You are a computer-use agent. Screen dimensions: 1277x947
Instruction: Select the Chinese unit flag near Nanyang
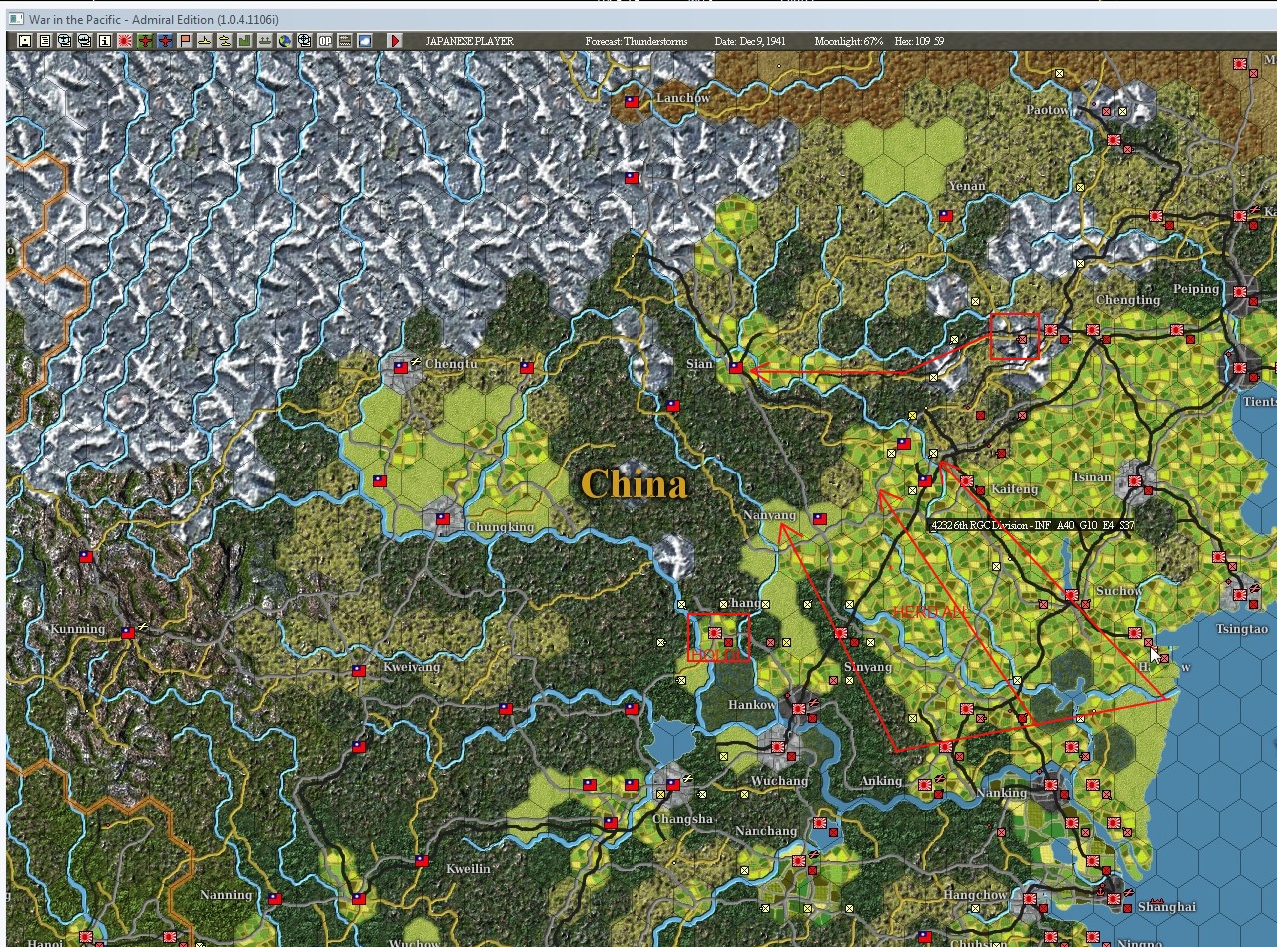pos(820,519)
